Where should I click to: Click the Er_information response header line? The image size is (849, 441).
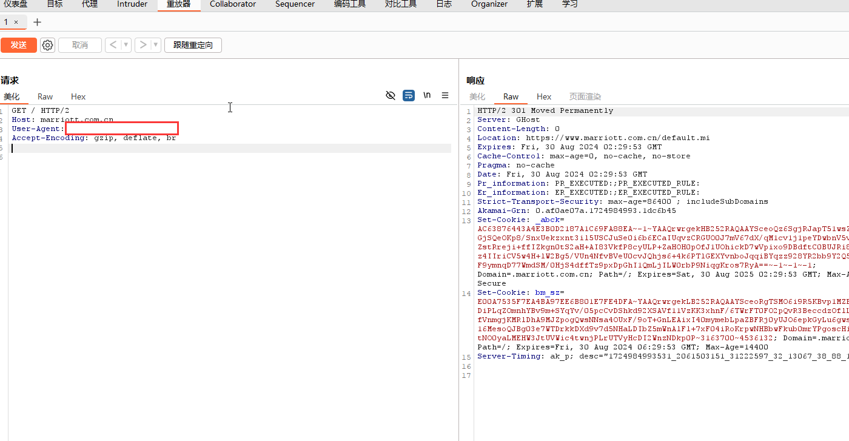pyautogui.click(x=589, y=192)
